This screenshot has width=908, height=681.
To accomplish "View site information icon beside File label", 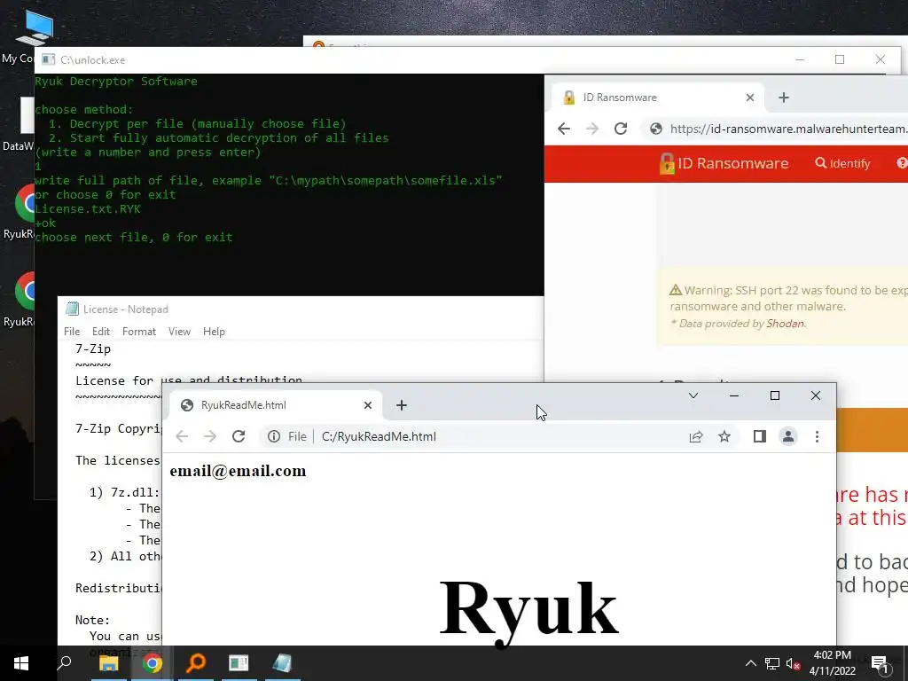I will point(274,436).
